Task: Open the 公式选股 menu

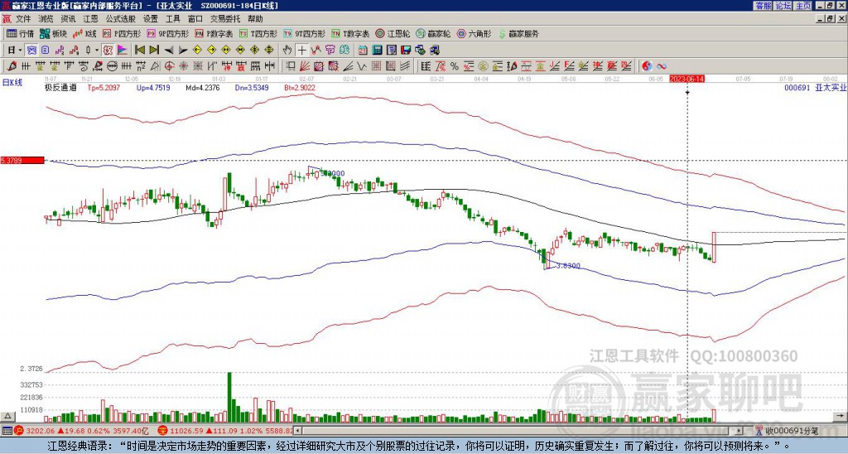Action: [121, 19]
